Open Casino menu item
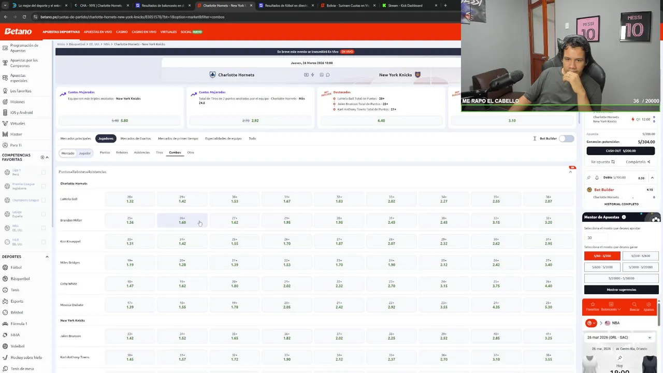The height and width of the screenshot is (373, 663). click(122, 32)
